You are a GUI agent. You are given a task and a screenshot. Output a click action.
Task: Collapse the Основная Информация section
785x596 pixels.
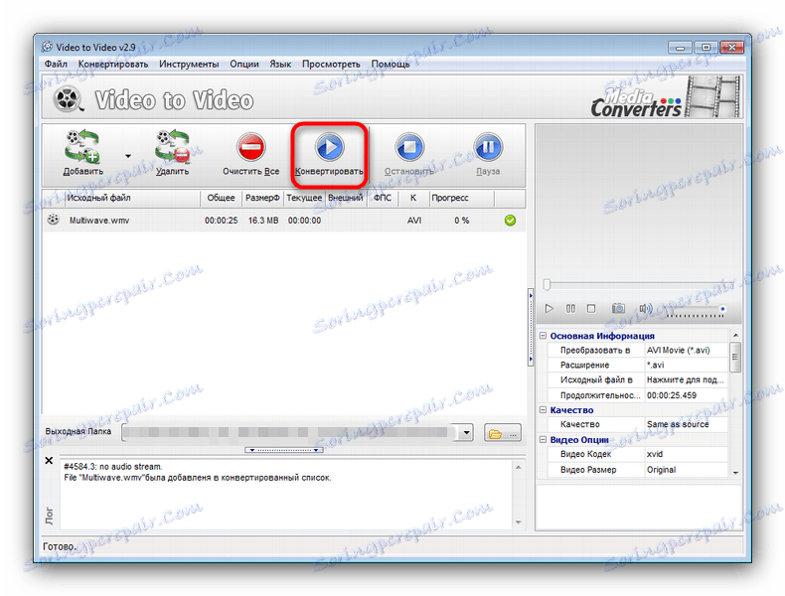[x=543, y=336]
